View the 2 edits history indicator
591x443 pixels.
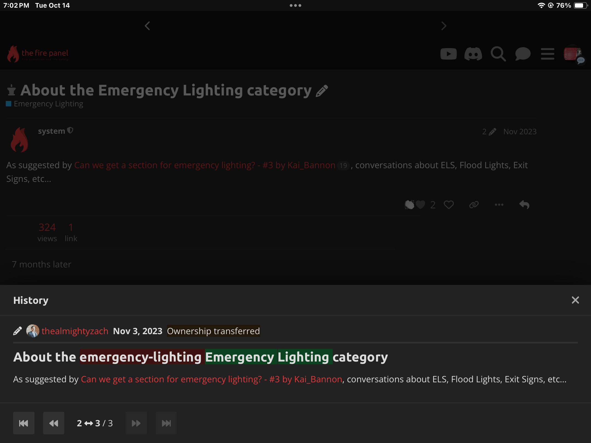pos(489,132)
